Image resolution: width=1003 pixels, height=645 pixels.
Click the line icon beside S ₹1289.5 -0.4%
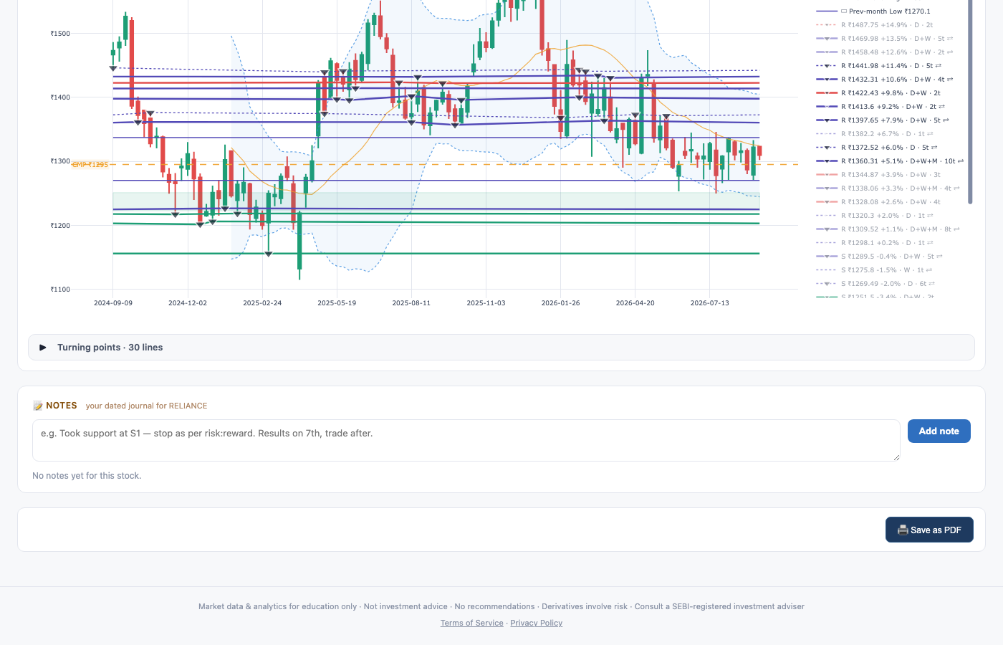click(x=827, y=257)
